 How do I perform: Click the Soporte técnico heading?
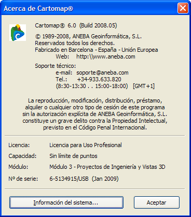click(x=56, y=66)
